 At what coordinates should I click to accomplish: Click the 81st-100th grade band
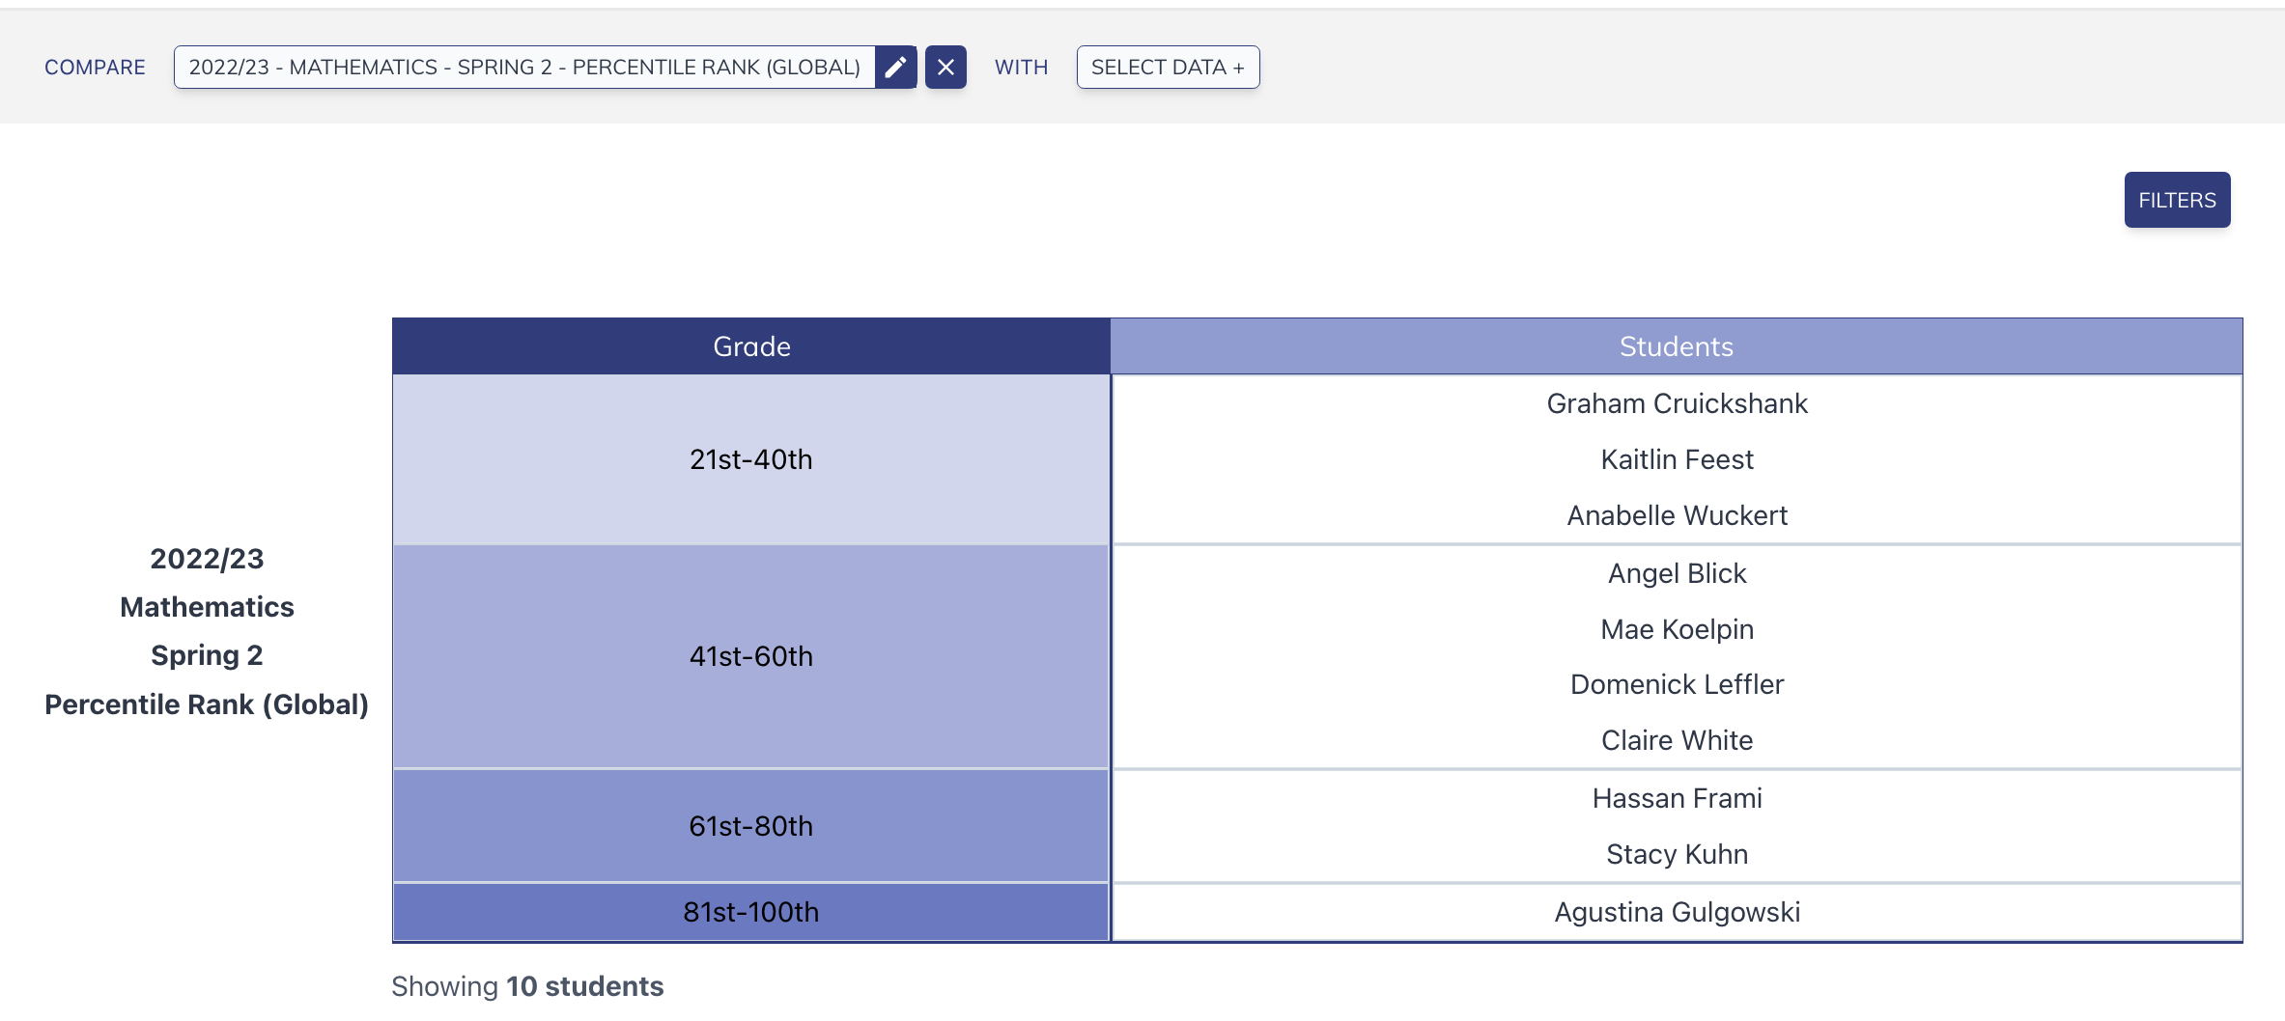751,912
